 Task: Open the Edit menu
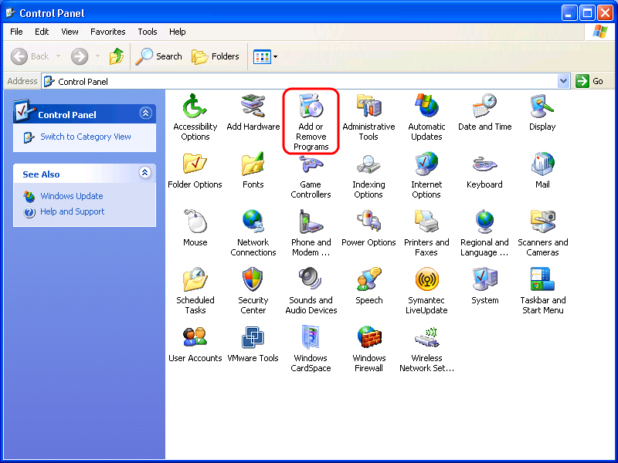[x=42, y=32]
